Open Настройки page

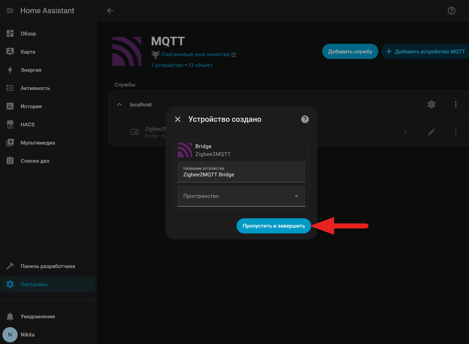pyautogui.click(x=48, y=284)
